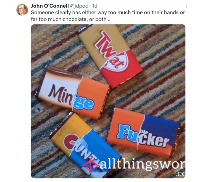Open the @jdpoc handle link
The image size is (199, 182).
tap(79, 6)
